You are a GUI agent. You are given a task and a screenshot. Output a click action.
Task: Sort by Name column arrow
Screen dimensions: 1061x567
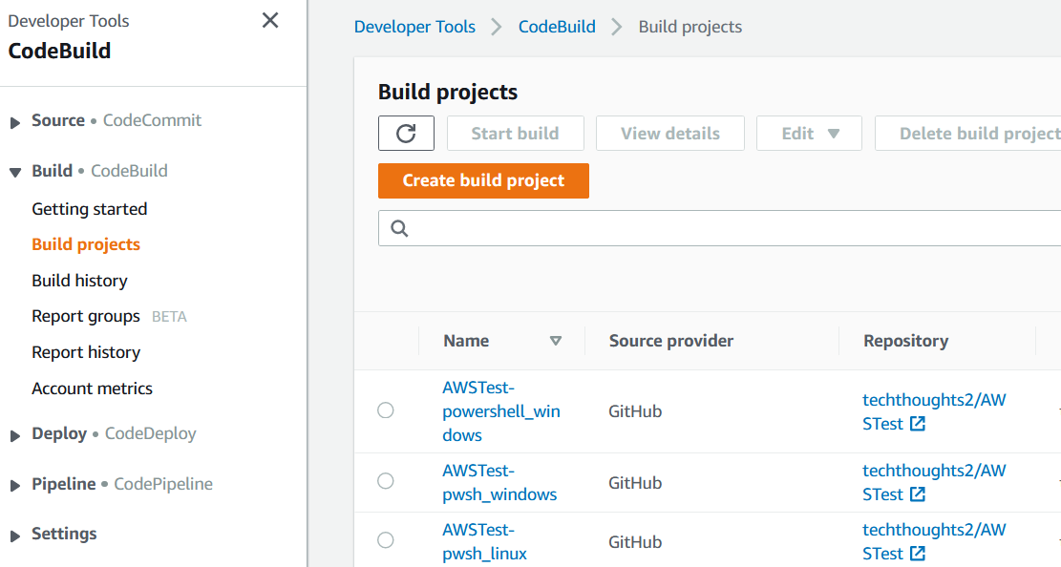click(556, 341)
